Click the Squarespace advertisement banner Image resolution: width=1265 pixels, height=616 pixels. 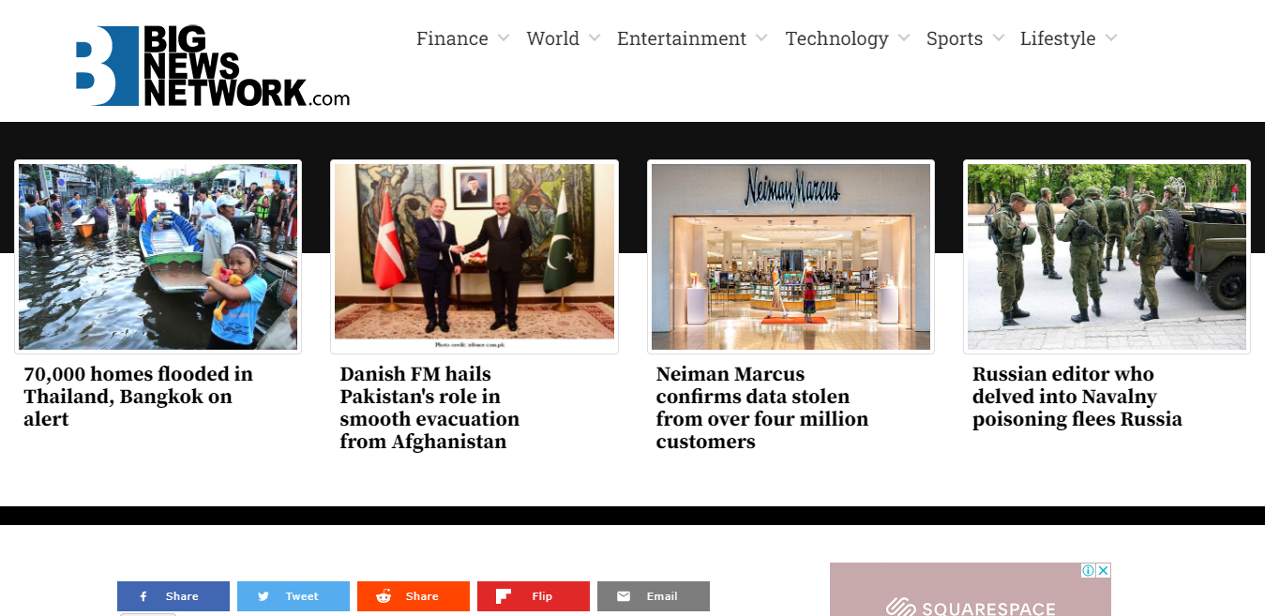click(x=971, y=589)
